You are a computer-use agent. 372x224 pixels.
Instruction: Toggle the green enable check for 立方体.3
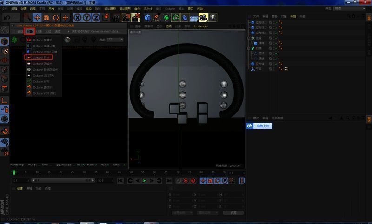[276, 22]
